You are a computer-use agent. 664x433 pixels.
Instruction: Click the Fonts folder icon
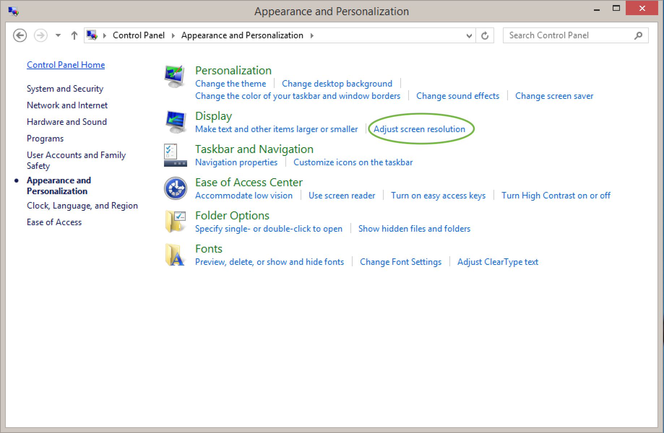(x=175, y=255)
